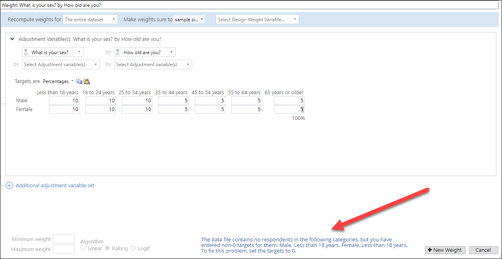The image size is (502, 259).
Task: Open the first empty Select Adjustment variable(s) dropdown
Action: (61, 65)
